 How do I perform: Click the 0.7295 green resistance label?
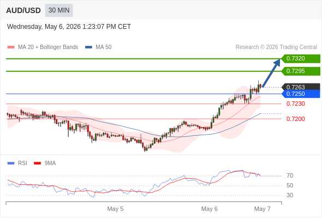[301, 71]
